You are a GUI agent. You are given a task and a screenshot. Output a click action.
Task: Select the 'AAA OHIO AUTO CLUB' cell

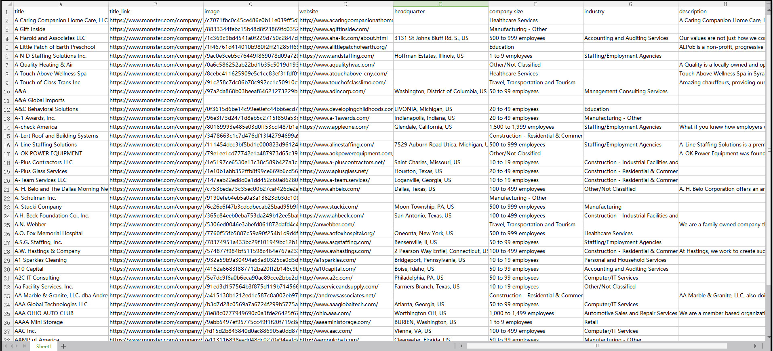click(61, 313)
